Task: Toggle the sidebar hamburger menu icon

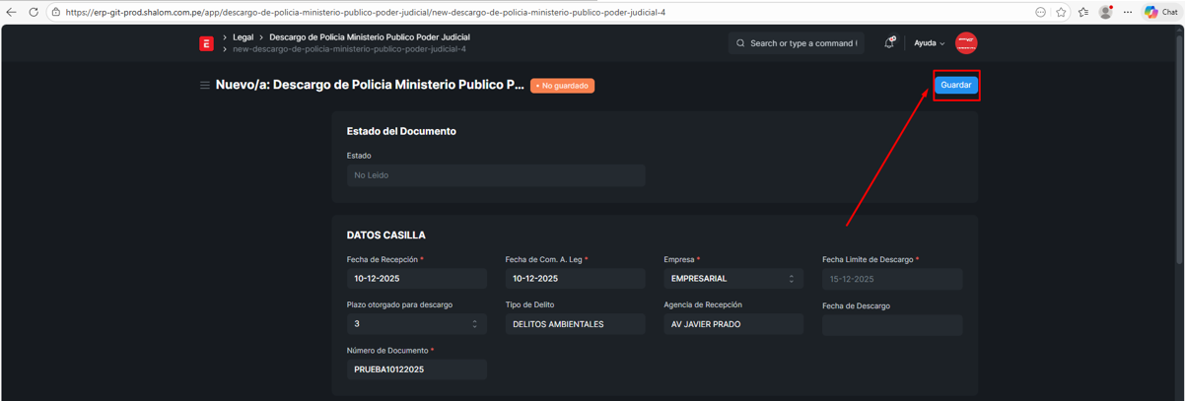Action: pyautogui.click(x=205, y=86)
